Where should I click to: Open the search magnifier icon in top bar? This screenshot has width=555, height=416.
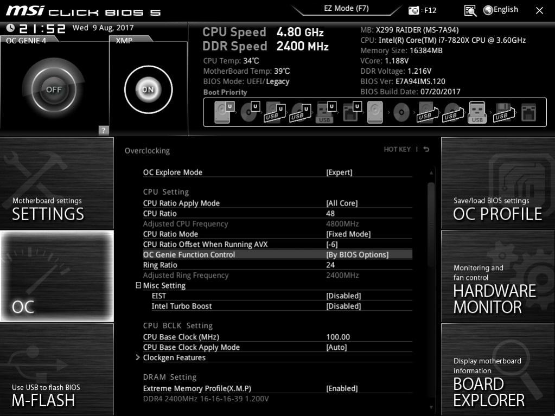click(x=470, y=11)
